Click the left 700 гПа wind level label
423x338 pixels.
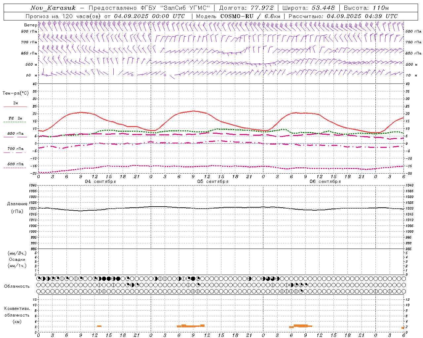click(x=29, y=42)
